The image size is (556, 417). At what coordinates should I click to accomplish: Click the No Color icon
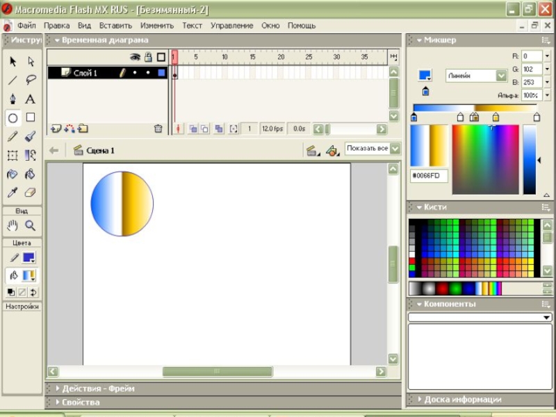point(22,293)
